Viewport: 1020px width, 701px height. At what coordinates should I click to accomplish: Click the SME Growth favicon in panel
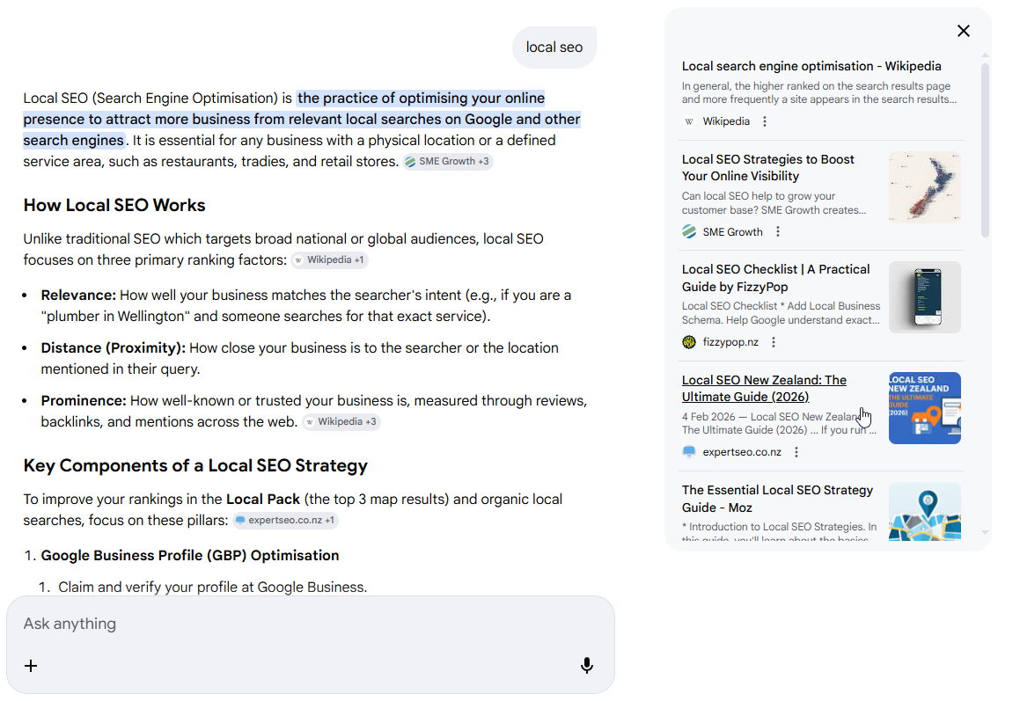(x=689, y=231)
